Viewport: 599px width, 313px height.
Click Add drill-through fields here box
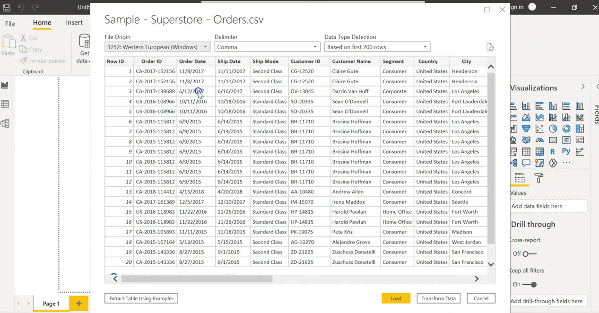(548, 301)
